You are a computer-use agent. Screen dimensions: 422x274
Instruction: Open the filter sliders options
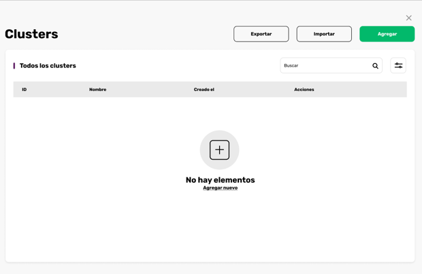pyautogui.click(x=398, y=65)
